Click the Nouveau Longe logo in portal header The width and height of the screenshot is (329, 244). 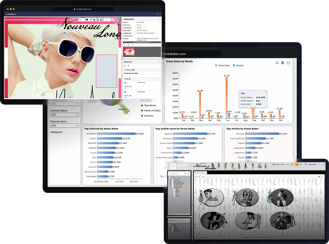(204, 166)
